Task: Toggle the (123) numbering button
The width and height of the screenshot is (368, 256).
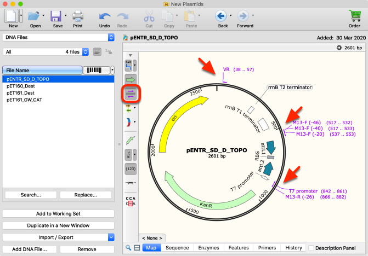Action: tap(131, 168)
